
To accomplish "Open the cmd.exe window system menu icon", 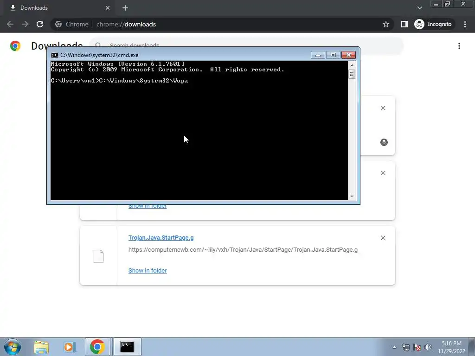I will point(55,55).
